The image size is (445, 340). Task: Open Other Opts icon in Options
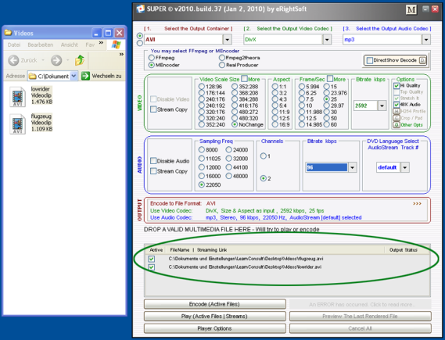[x=397, y=125]
